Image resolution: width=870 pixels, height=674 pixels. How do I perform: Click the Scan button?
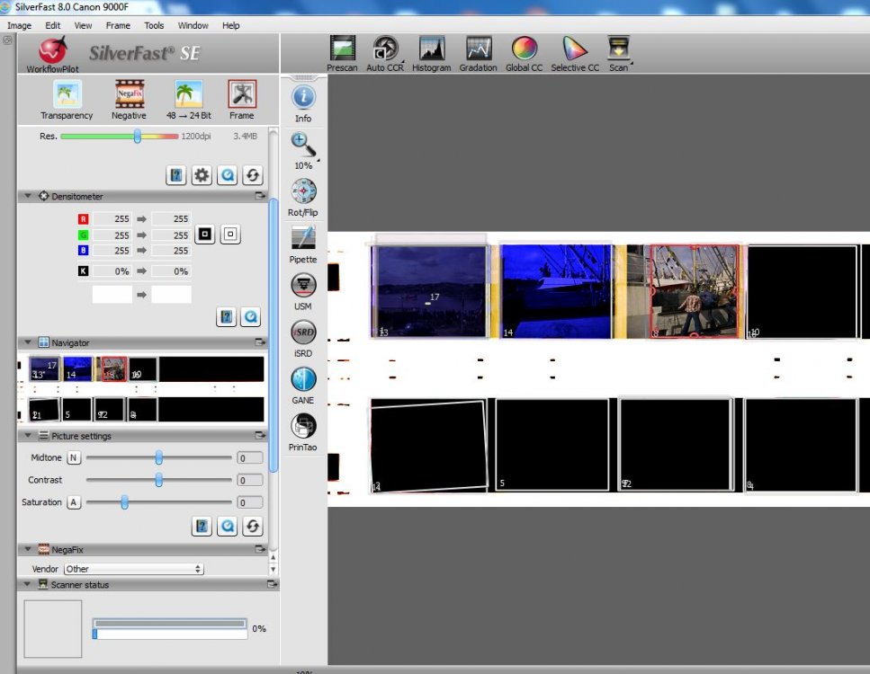[618, 49]
